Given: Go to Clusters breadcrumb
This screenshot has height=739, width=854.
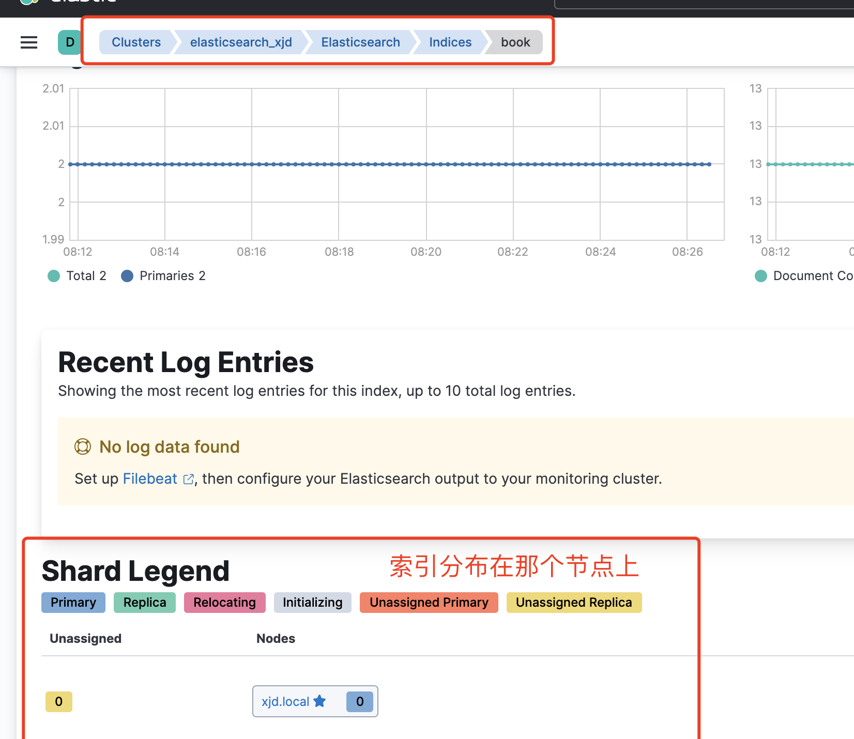Looking at the screenshot, I should coord(136,42).
